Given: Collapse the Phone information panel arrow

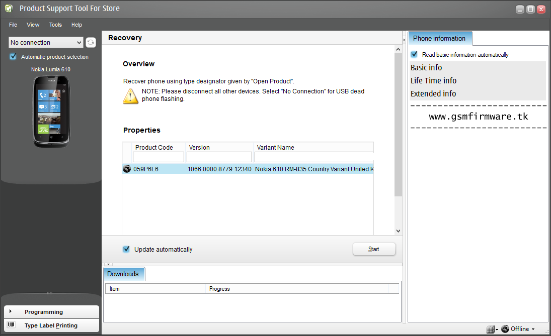Looking at the screenshot, I should tap(404, 40).
